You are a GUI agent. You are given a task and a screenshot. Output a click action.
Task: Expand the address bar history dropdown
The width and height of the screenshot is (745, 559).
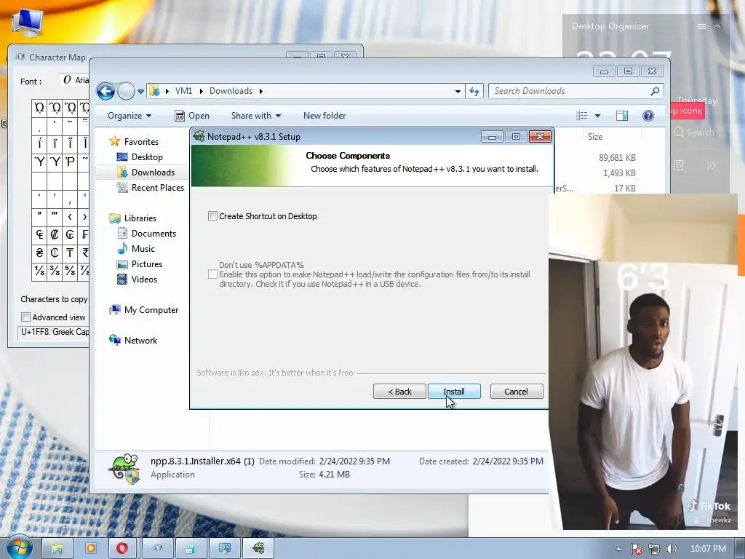pos(458,91)
